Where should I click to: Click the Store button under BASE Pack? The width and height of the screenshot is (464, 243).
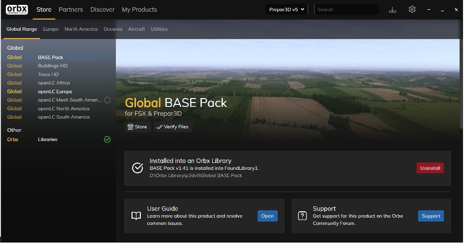tap(137, 127)
